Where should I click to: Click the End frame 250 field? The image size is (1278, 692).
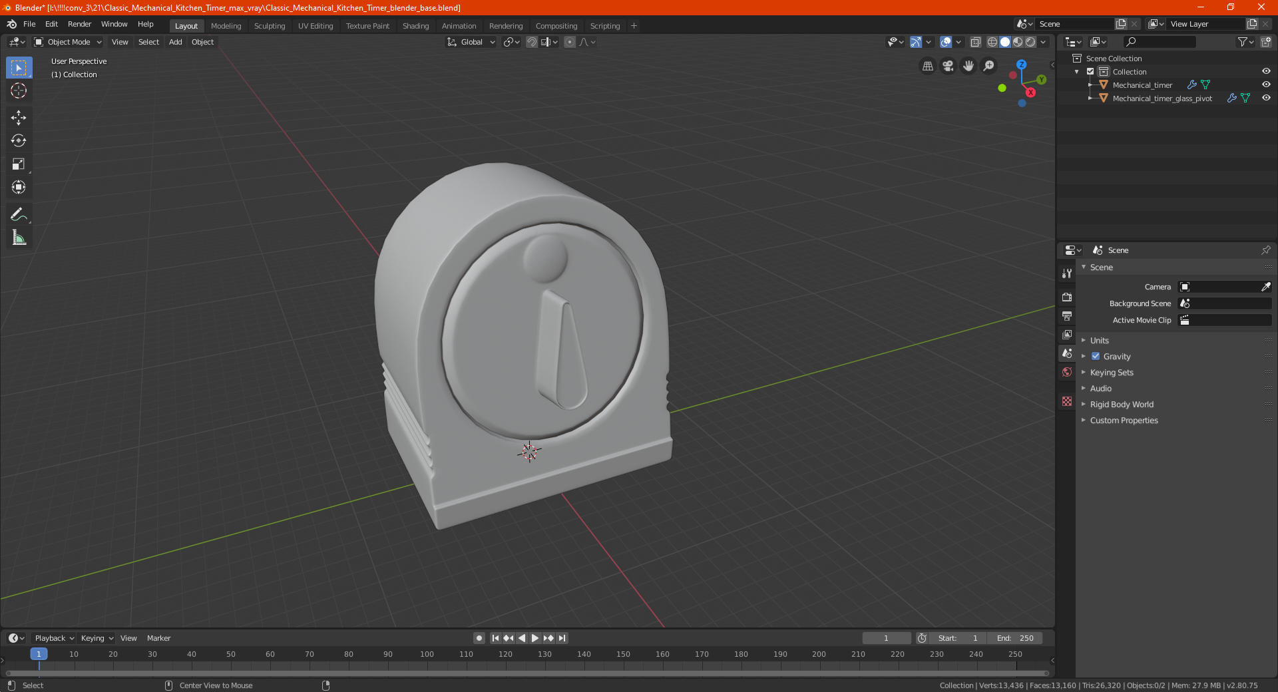point(1015,638)
